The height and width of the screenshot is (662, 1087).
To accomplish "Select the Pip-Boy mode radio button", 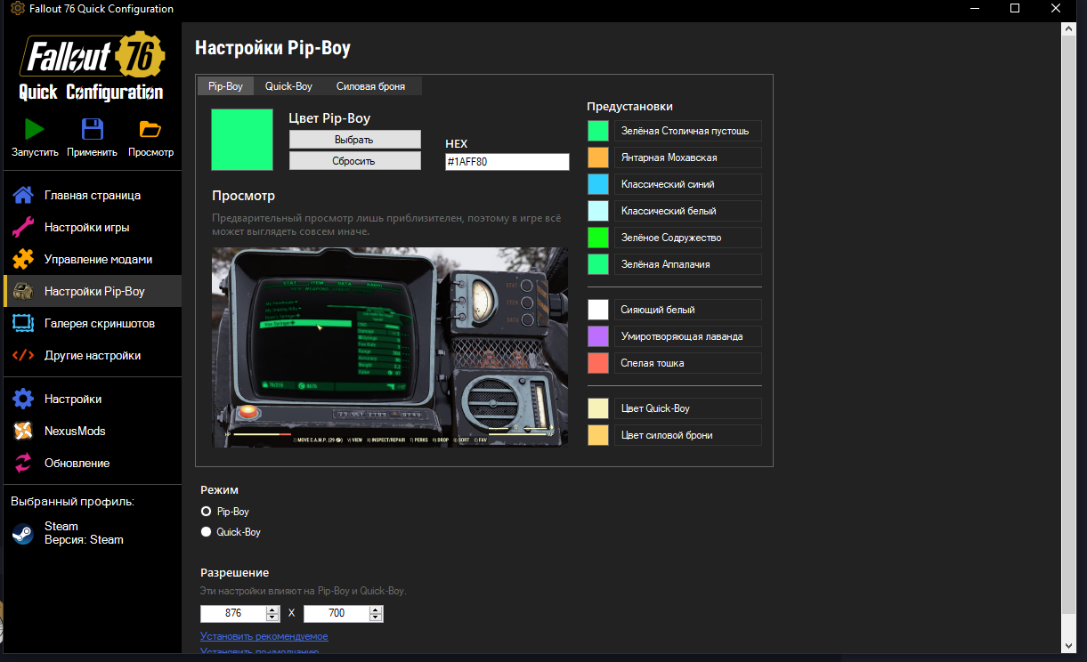I will (x=207, y=512).
